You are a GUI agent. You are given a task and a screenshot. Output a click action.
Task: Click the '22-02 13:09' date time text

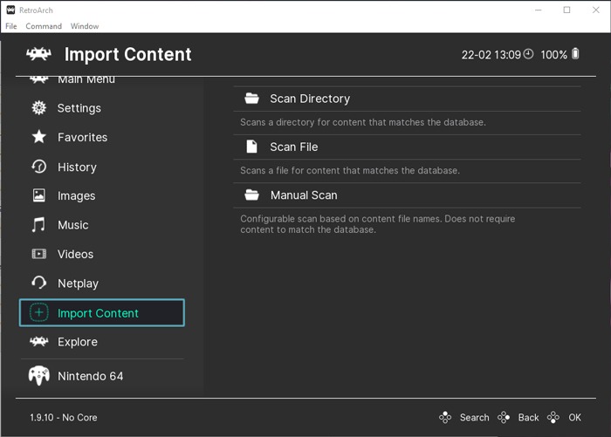[x=491, y=55]
